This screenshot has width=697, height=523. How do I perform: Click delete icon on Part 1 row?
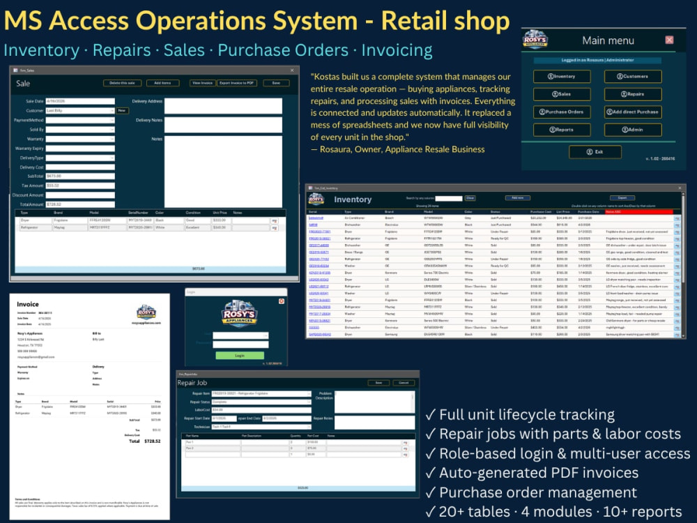pyautogui.click(x=405, y=443)
